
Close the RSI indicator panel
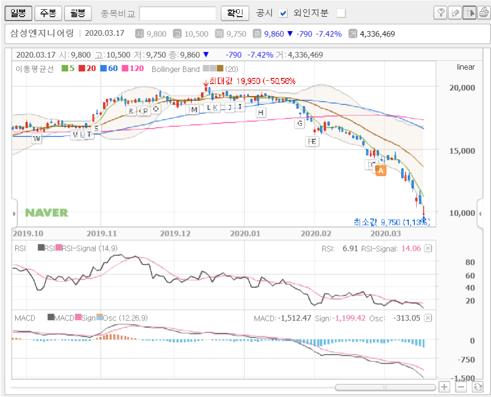(428, 249)
